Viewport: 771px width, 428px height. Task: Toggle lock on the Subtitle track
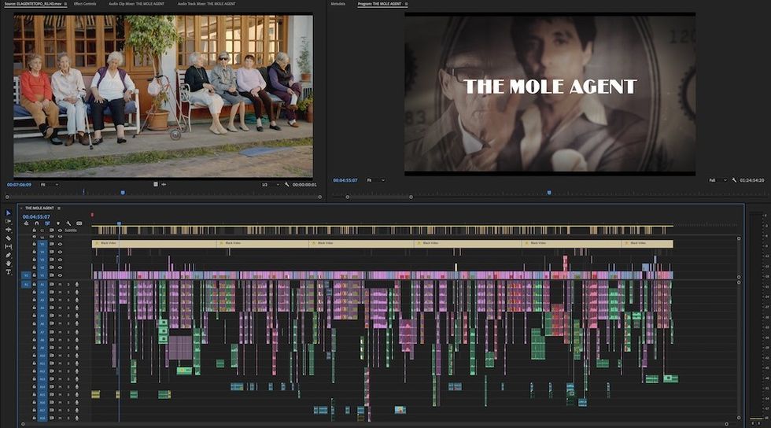pyautogui.click(x=35, y=231)
